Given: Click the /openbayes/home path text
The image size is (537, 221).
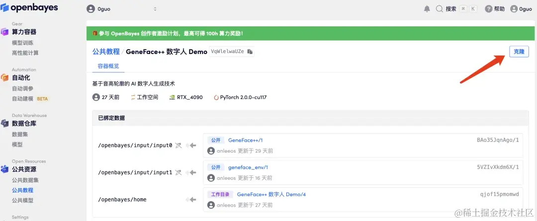Looking at the screenshot, I should point(122,200).
